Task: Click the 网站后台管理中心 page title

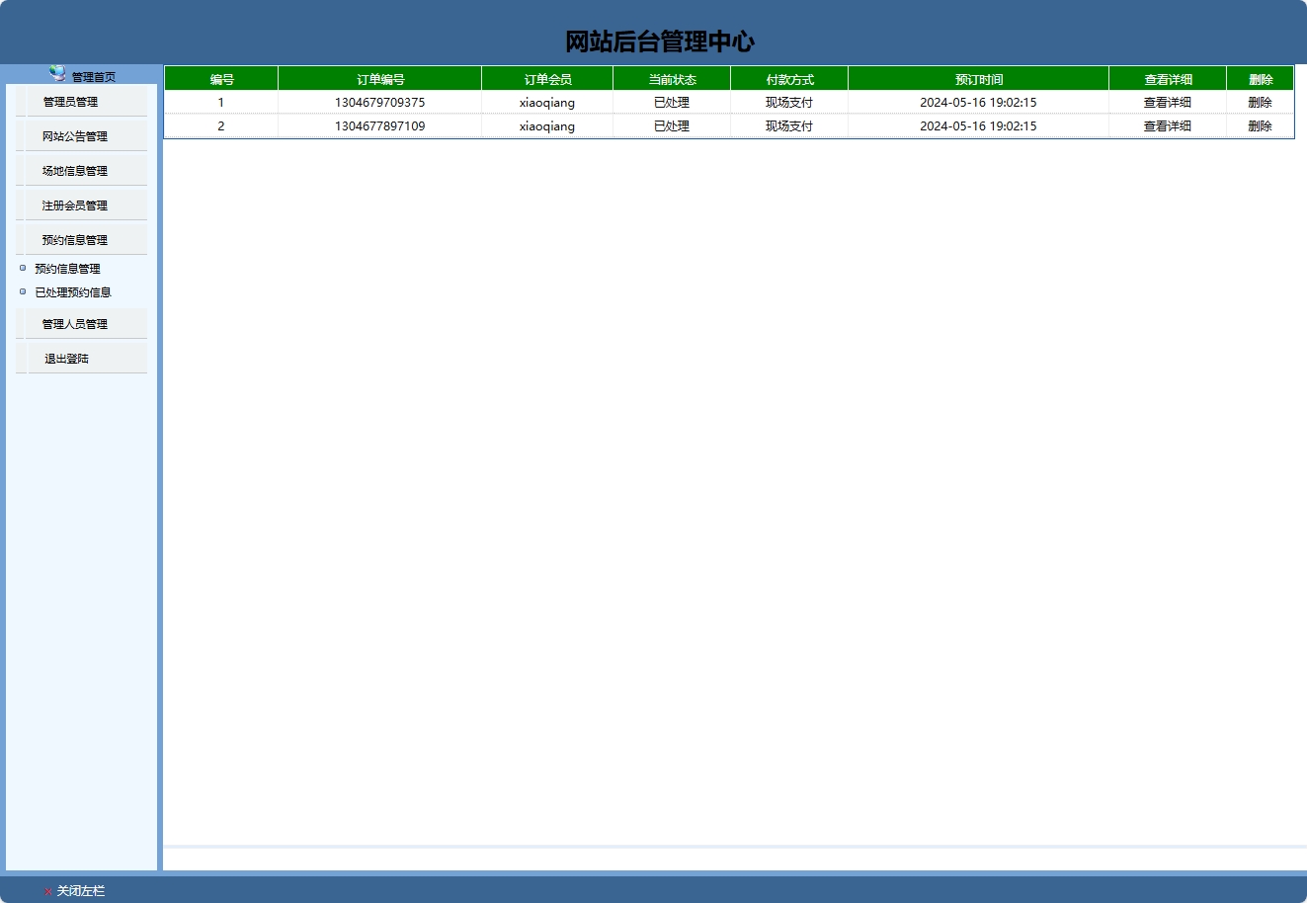Action: (x=659, y=41)
